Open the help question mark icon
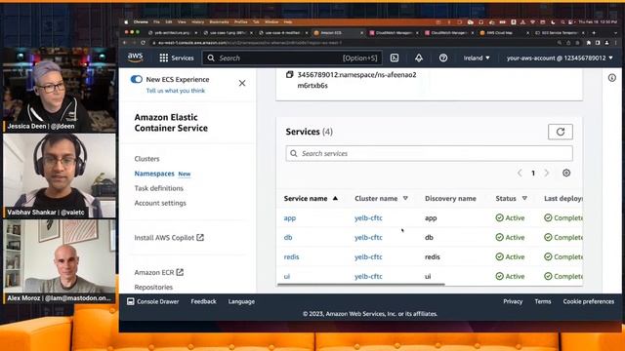The height and width of the screenshot is (351, 625). 442,58
